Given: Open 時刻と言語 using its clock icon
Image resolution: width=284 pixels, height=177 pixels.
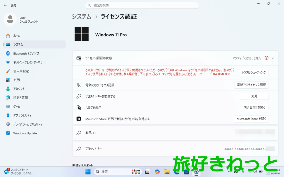Looking at the screenshot, I should (x=8, y=98).
